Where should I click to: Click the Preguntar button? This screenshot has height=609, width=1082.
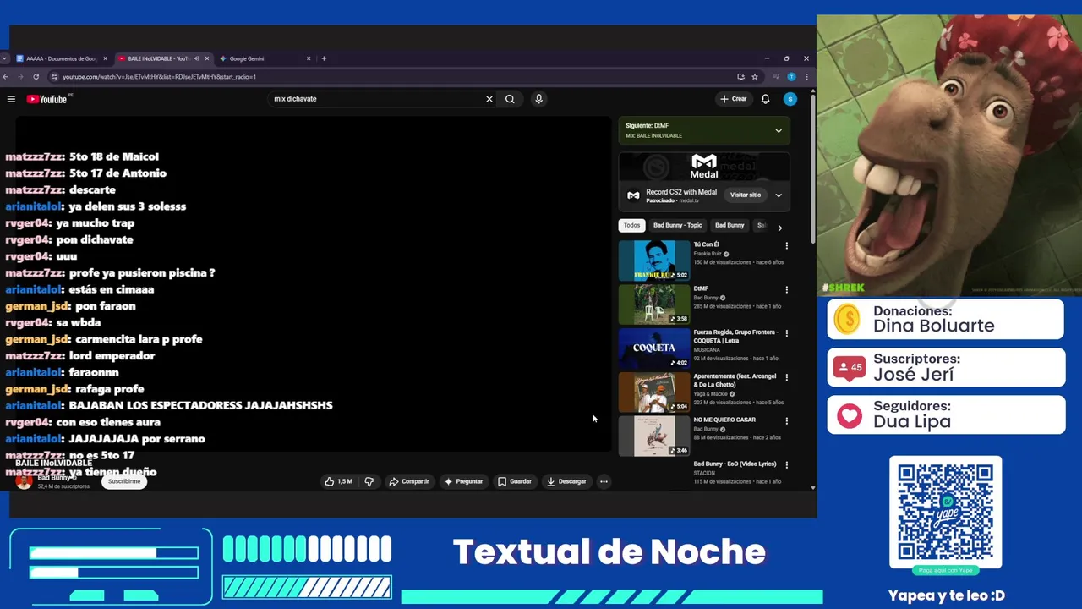pos(463,481)
